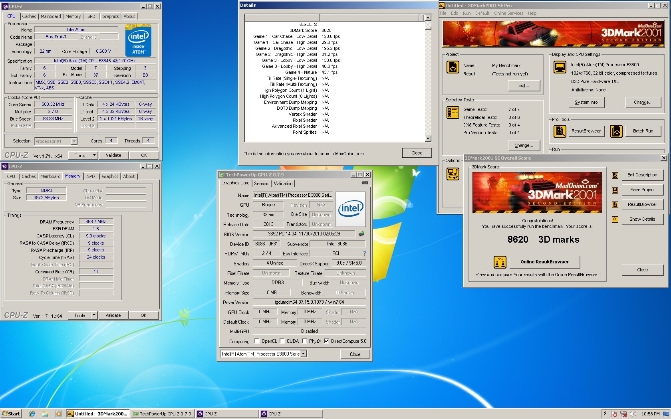Toggle the PhysX checkbox in GPU-Z
The height and width of the screenshot is (419, 671).
(304, 341)
